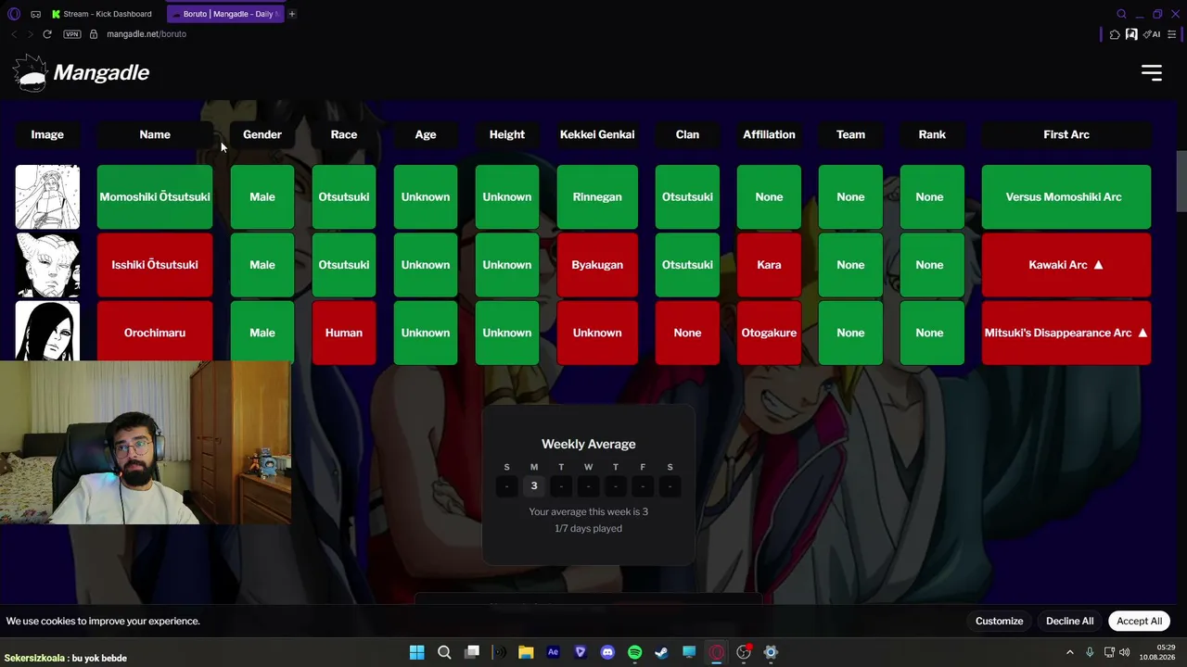Click the Affiliation column header
The width and height of the screenshot is (1187, 667).
click(769, 134)
